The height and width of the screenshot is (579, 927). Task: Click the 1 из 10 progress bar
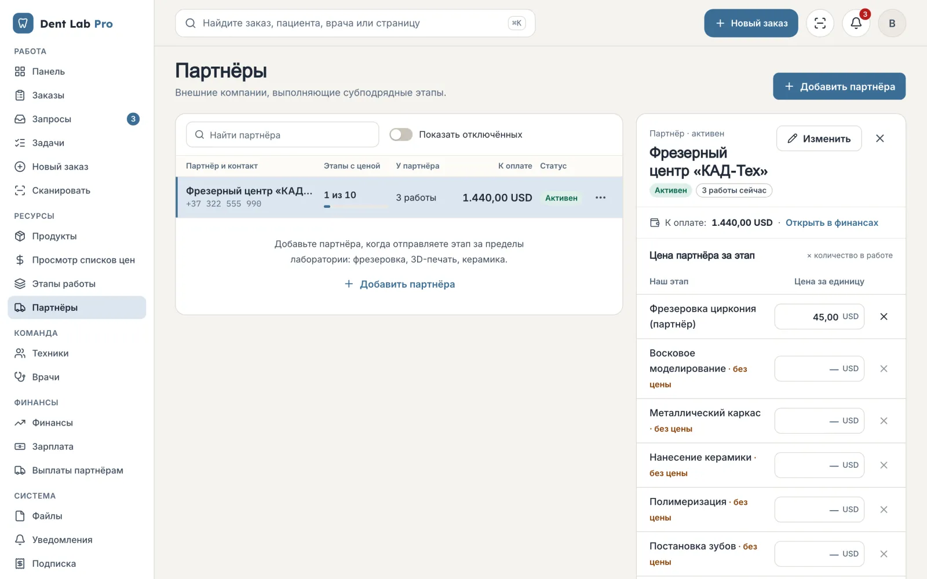tap(355, 206)
